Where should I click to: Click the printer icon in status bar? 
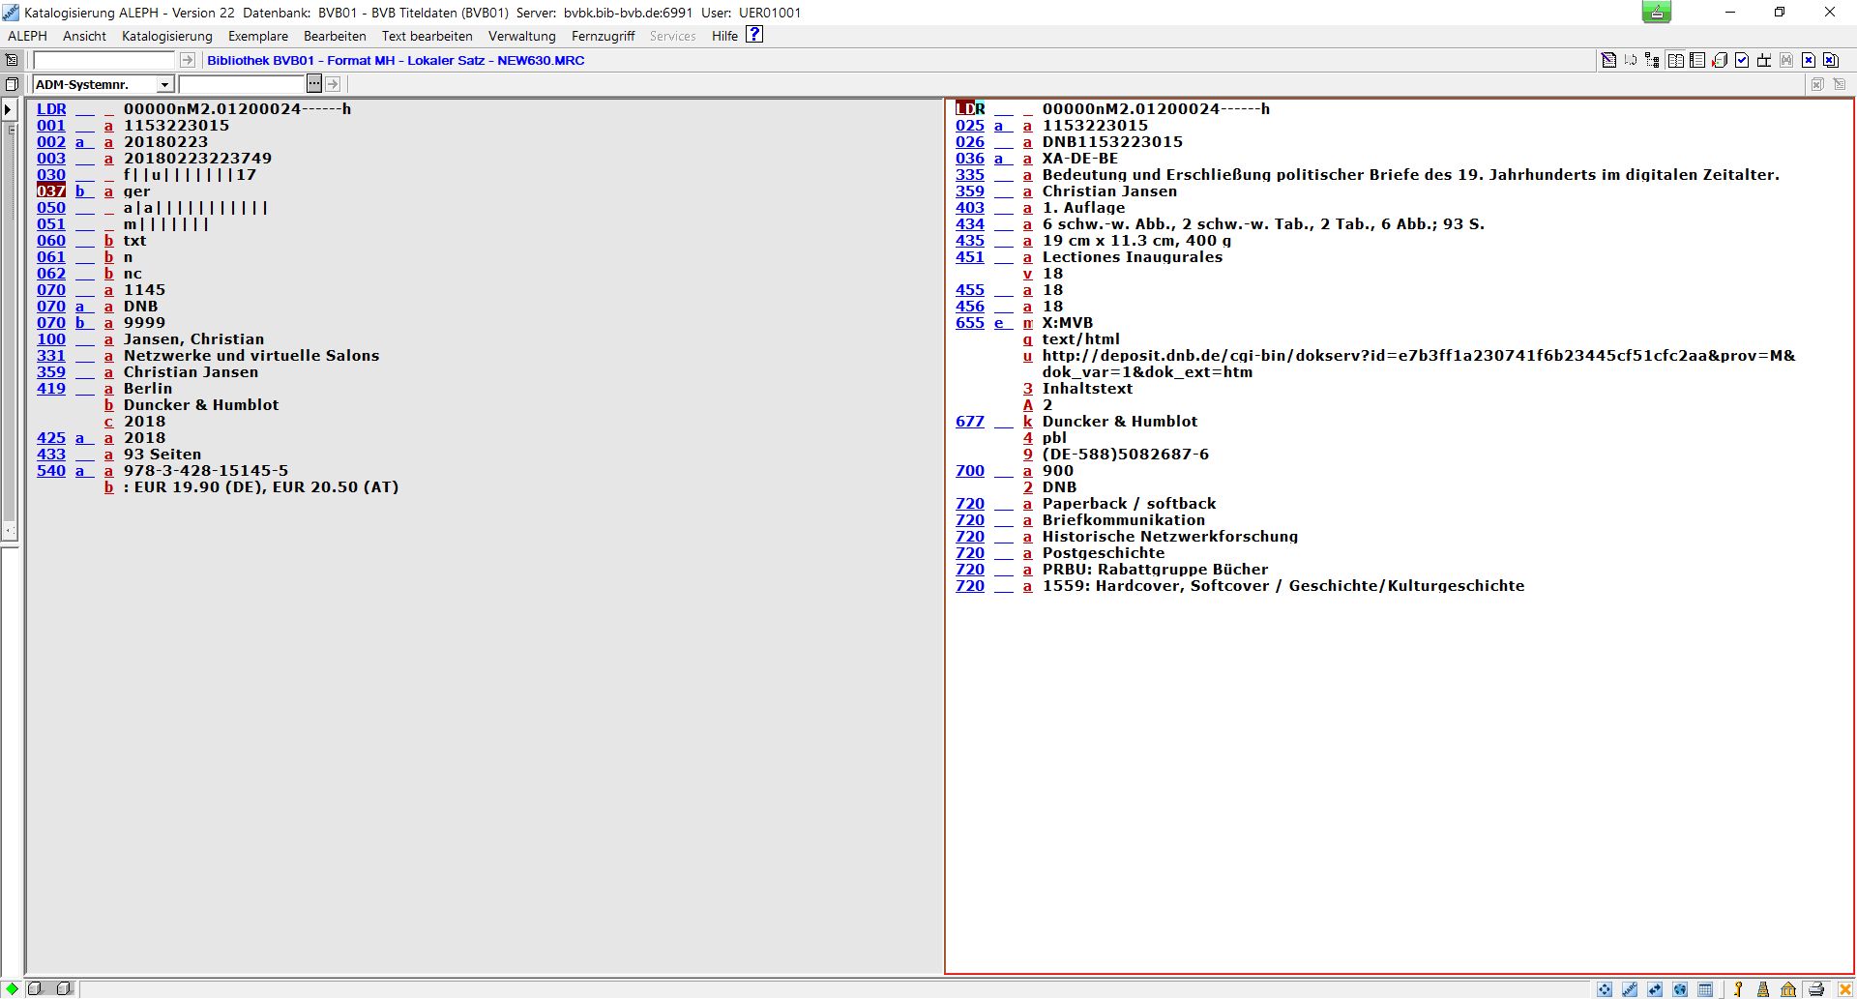(x=1816, y=989)
